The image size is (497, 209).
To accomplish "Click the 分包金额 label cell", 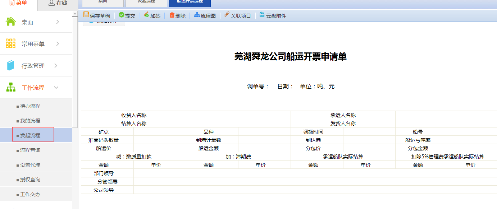I will coord(421,148).
